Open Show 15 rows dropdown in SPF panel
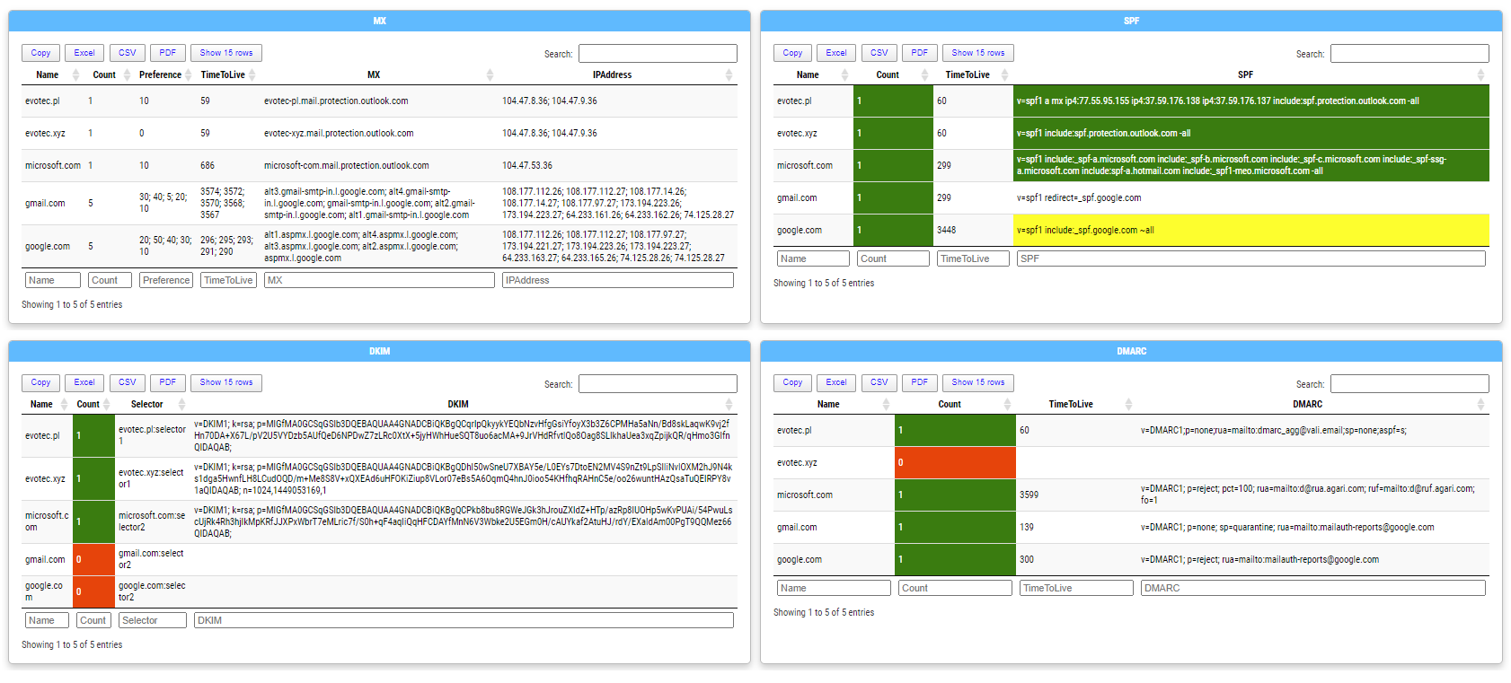This screenshot has height=683, width=1511. tap(978, 53)
